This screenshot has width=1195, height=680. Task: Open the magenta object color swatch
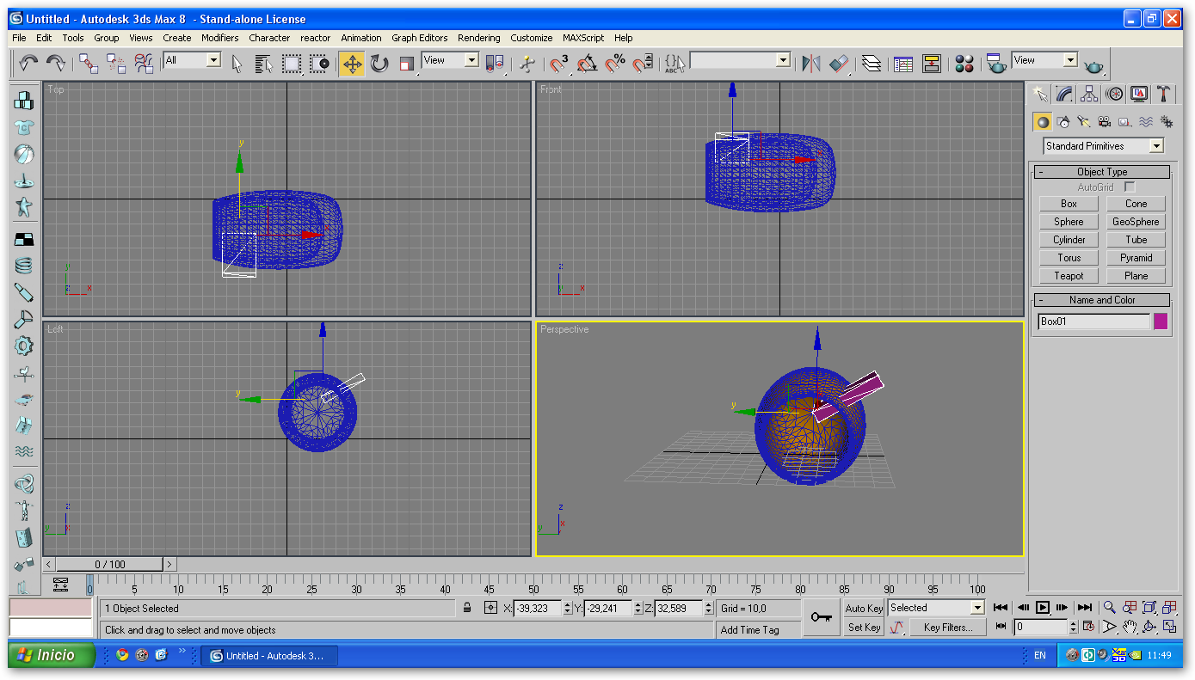tap(1161, 322)
